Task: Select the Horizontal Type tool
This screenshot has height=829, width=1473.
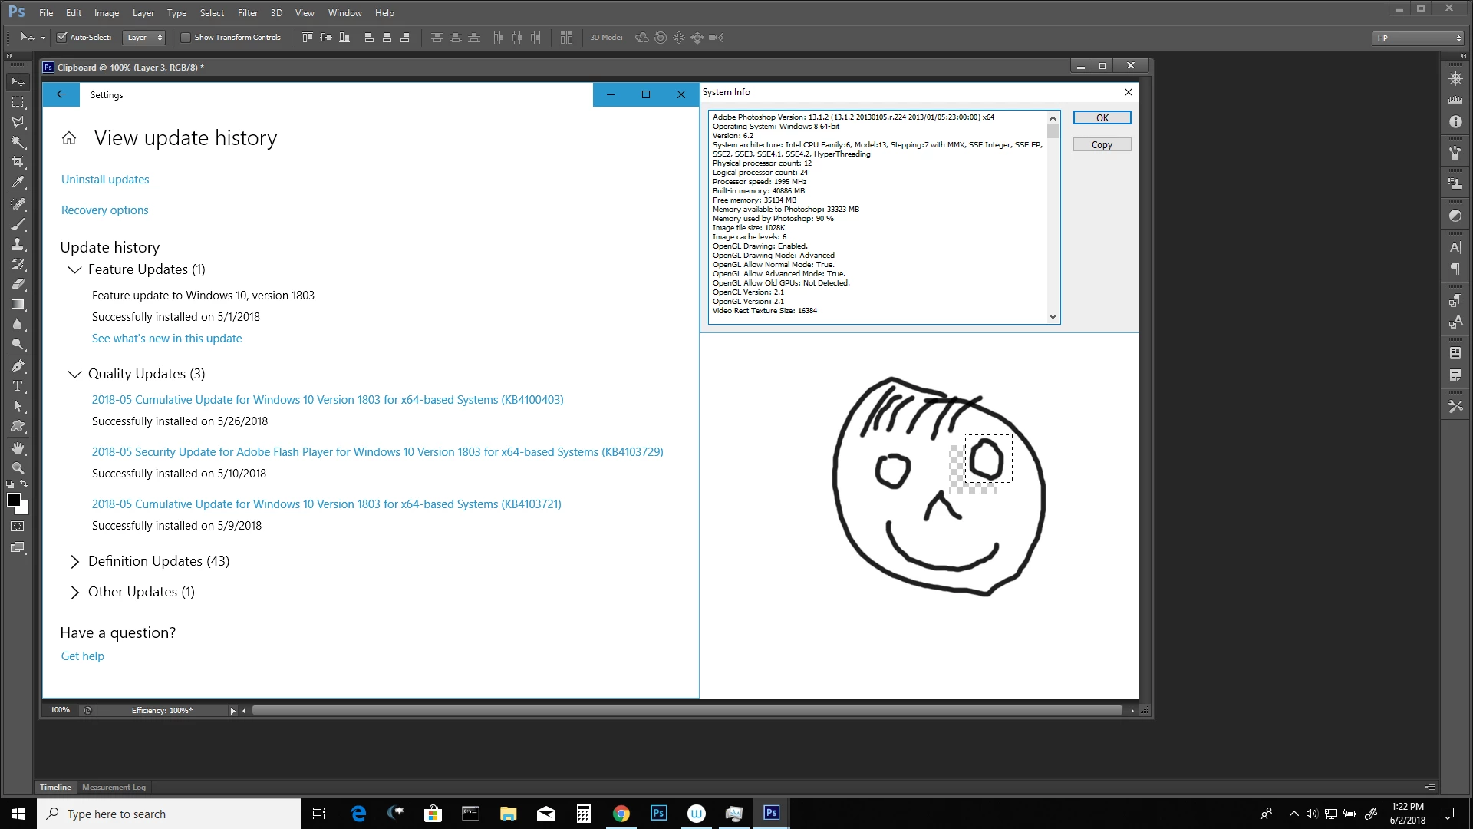Action: click(18, 386)
